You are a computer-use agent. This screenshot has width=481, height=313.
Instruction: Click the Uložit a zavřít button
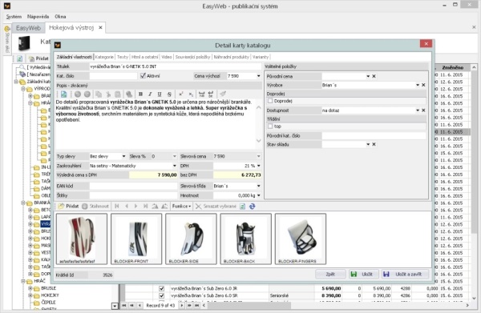coord(405,274)
